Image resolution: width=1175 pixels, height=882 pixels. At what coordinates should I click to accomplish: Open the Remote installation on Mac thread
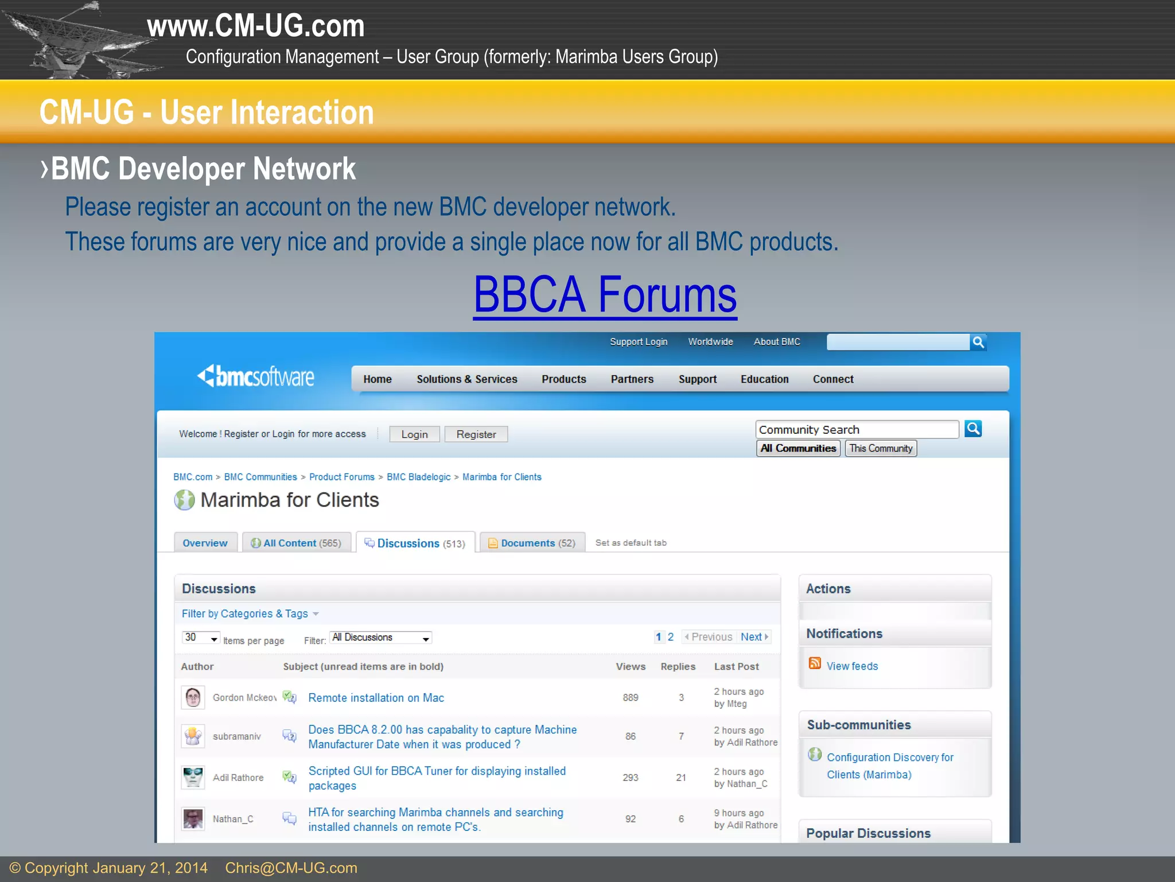(376, 698)
